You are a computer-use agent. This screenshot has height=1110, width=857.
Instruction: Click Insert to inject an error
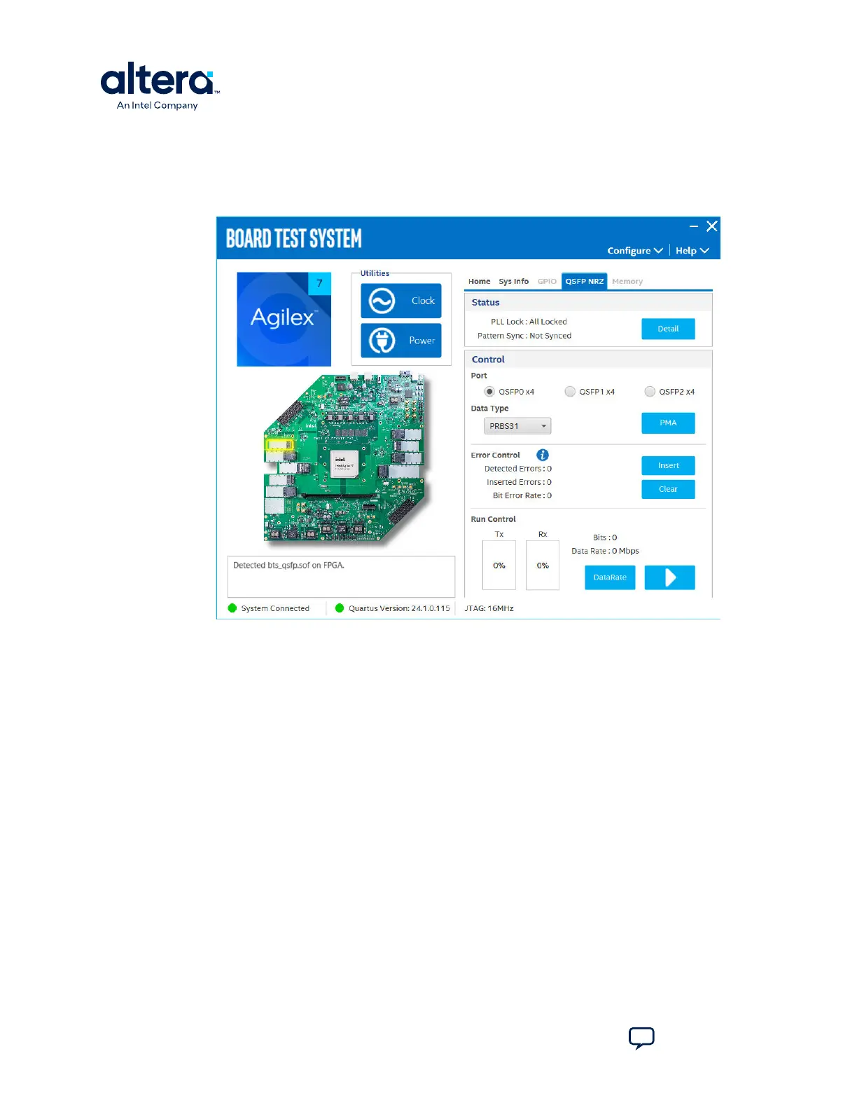coord(668,465)
